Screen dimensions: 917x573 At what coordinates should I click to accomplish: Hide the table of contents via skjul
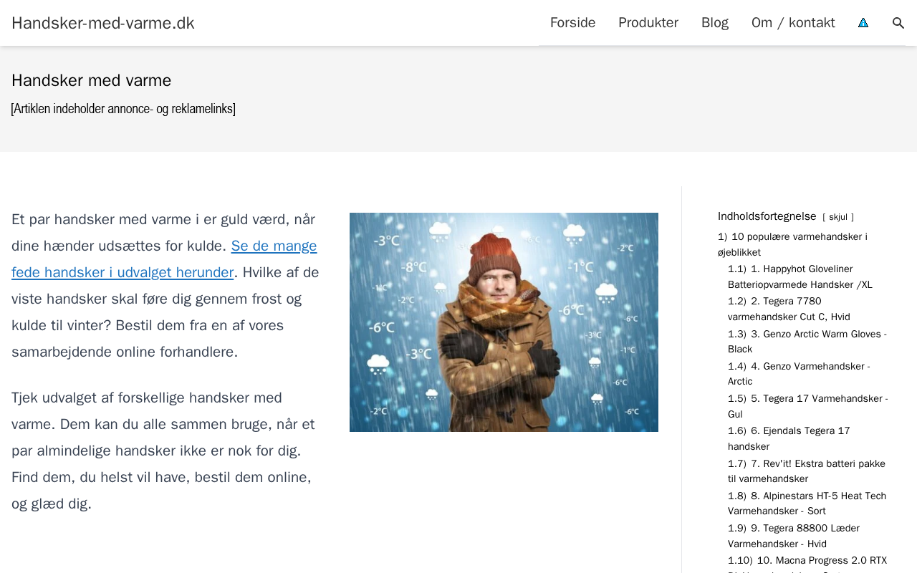[x=838, y=217]
